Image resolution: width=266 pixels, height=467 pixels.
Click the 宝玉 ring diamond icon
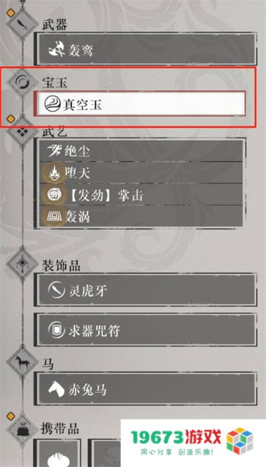22,82
